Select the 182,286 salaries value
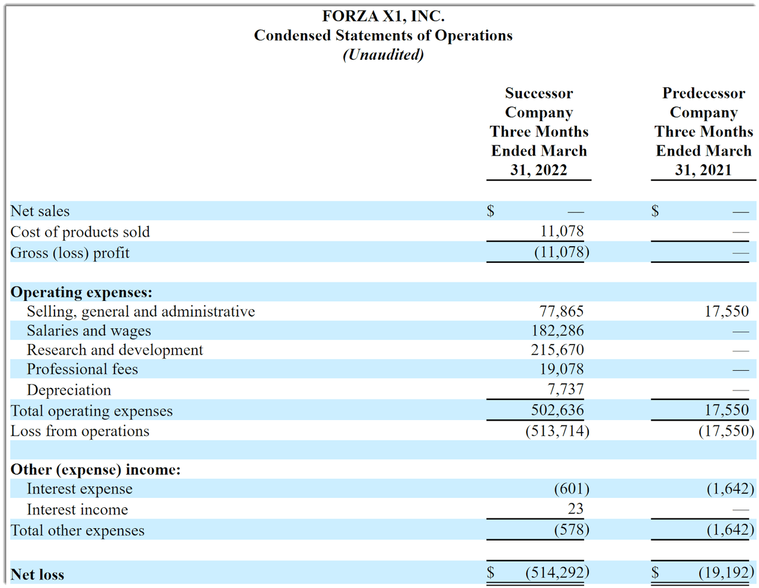759x588 pixels. pyautogui.click(x=557, y=330)
